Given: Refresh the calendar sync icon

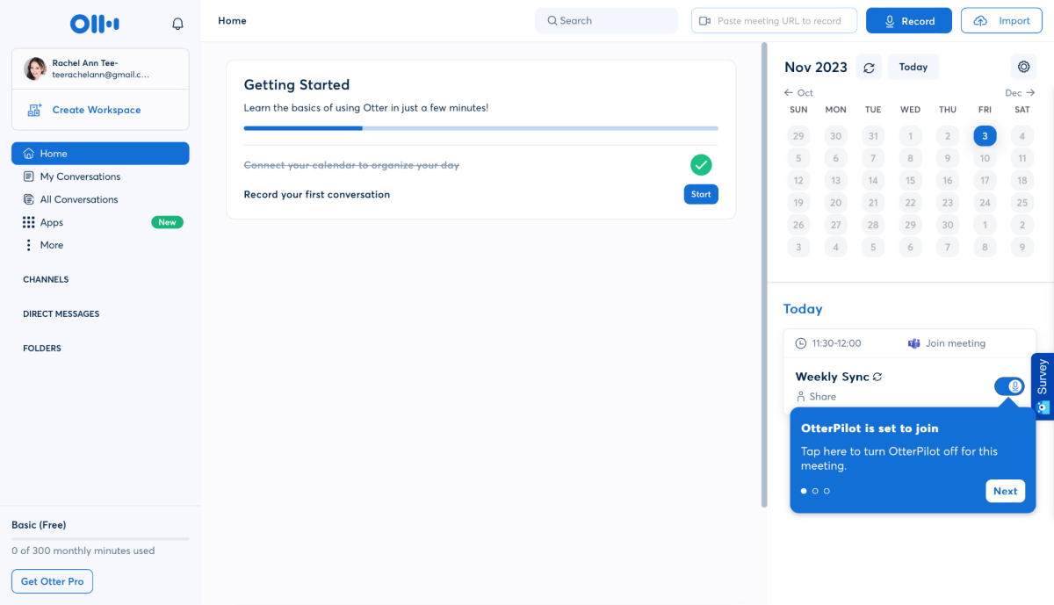Looking at the screenshot, I should [869, 67].
